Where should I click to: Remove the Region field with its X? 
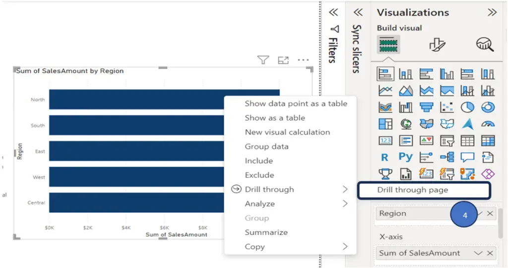coord(490,214)
